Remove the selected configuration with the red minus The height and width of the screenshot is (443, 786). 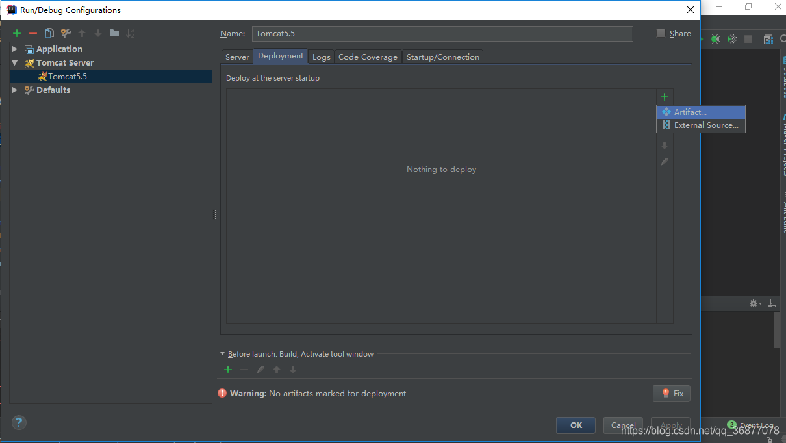[33, 33]
